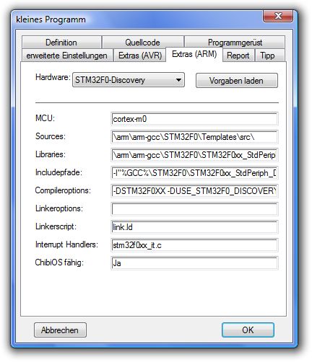The width and height of the screenshot is (312, 362).
Task: Click the Linkerscript: label
Action: [56, 226]
